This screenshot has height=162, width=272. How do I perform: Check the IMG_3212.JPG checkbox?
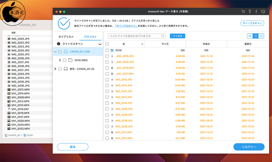click(107, 86)
